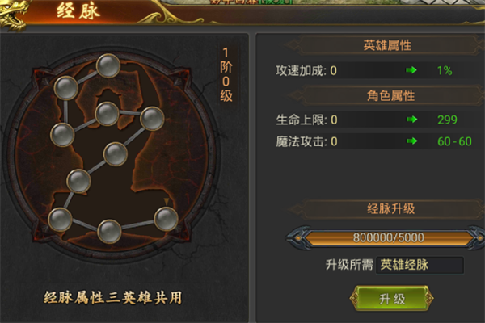The image size is (485, 323).
Task: Click the green 升级 upgrade button
Action: tap(391, 299)
